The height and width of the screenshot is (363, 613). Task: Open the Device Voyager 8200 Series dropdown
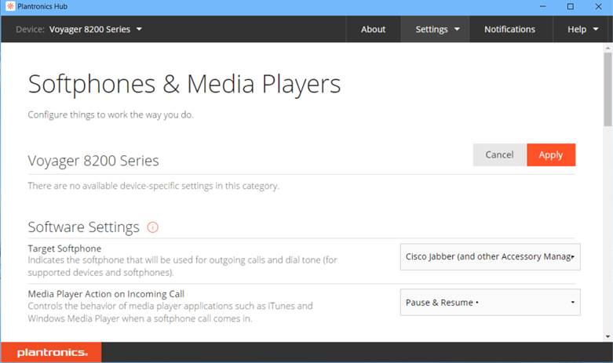[x=79, y=29]
